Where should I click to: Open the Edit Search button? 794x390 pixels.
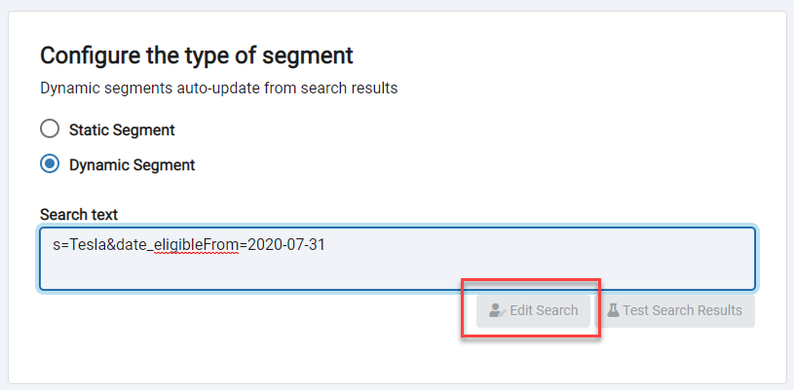(533, 310)
